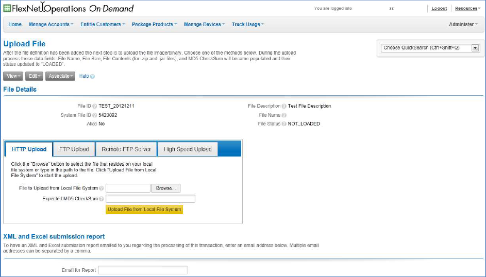Click the Logout link
486x277 pixels.
tap(439, 8)
